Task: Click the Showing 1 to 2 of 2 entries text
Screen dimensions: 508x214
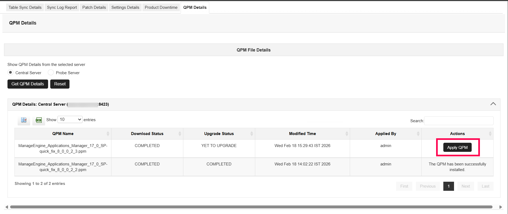Action: pyautogui.click(x=40, y=184)
